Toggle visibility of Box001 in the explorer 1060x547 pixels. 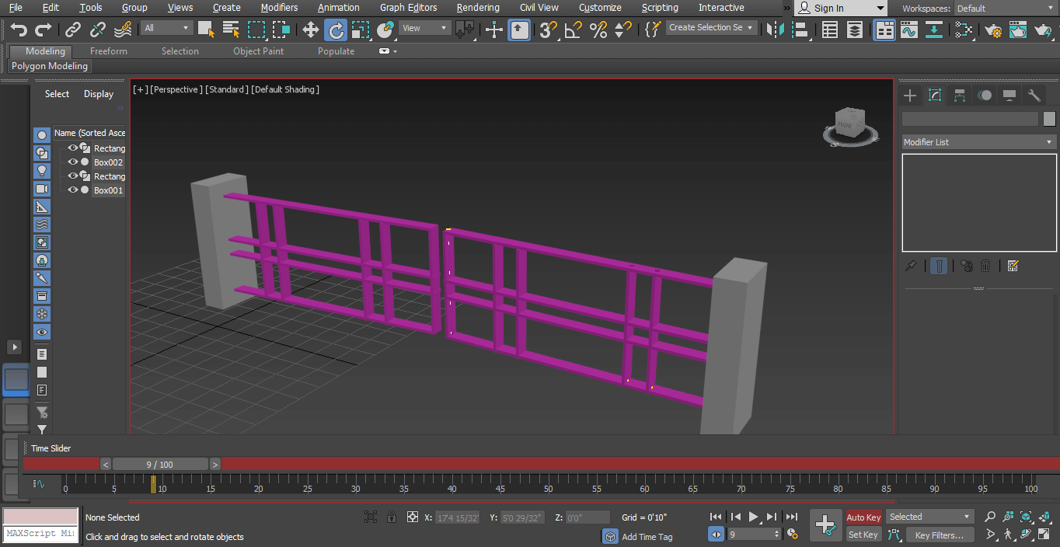71,190
